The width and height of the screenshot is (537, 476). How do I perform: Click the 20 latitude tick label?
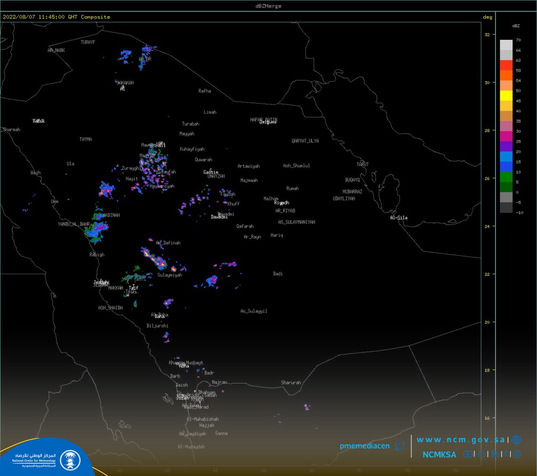pyautogui.click(x=487, y=322)
